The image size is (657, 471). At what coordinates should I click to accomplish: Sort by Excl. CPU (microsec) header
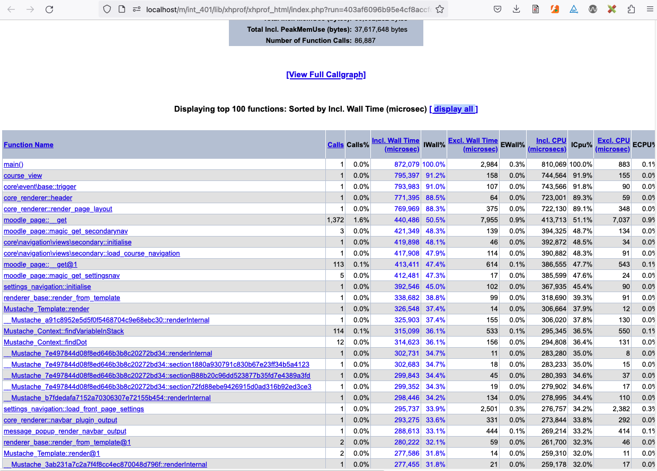pyautogui.click(x=612, y=144)
